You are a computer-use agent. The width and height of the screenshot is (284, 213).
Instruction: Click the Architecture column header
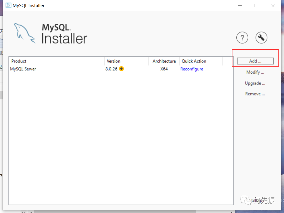(x=164, y=61)
